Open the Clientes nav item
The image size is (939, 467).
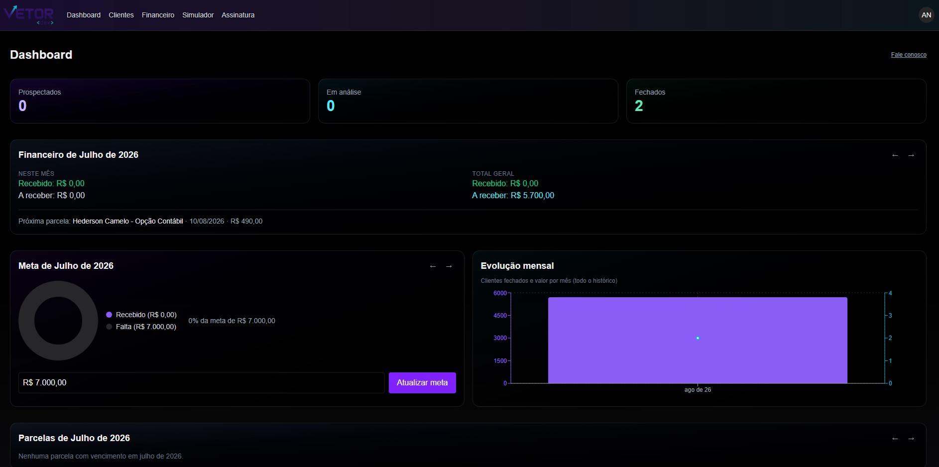click(121, 15)
